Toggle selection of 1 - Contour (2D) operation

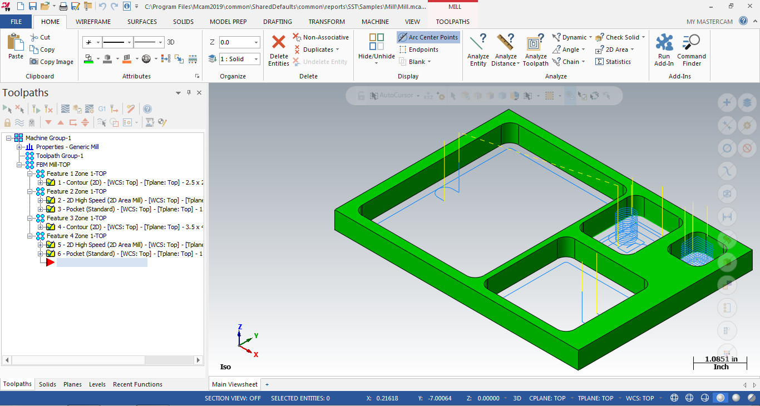[x=51, y=182]
